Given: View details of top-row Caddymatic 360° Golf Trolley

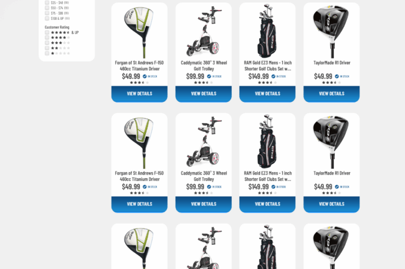Looking at the screenshot, I should 204,94.
